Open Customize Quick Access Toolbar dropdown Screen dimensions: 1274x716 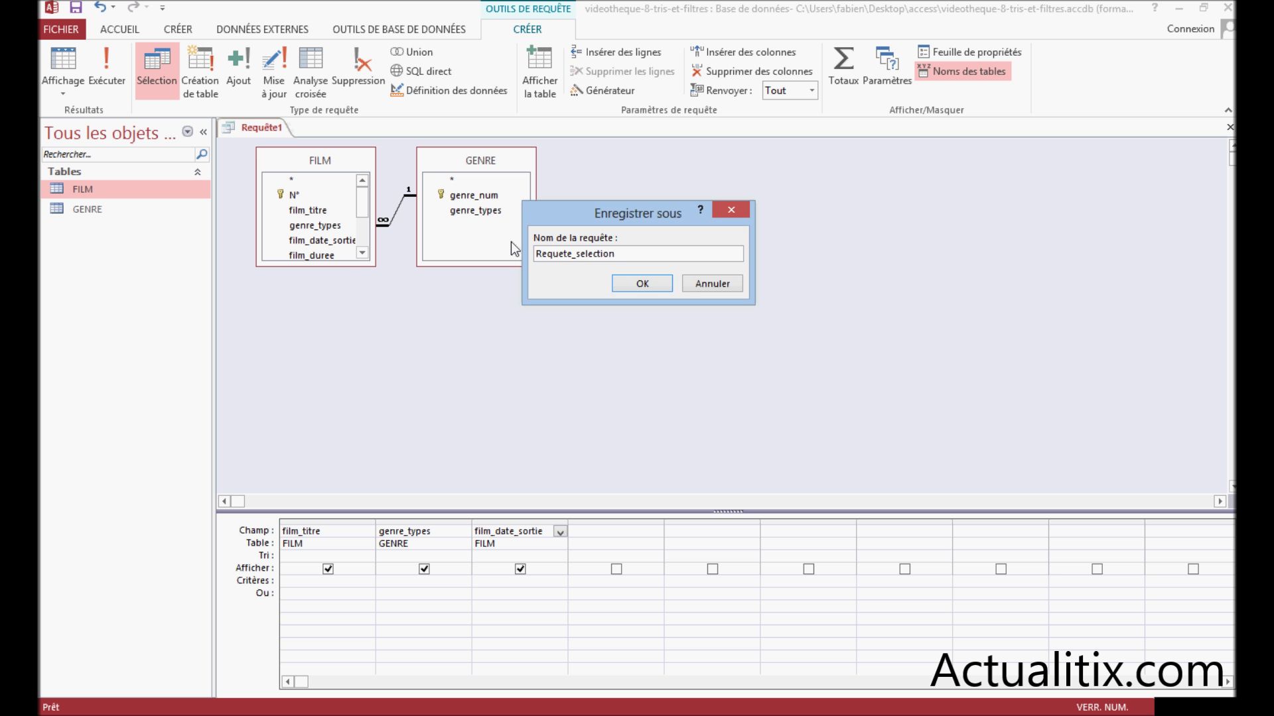163,8
